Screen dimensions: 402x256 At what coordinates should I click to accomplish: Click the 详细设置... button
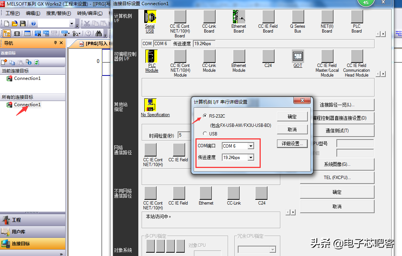pyautogui.click(x=292, y=144)
